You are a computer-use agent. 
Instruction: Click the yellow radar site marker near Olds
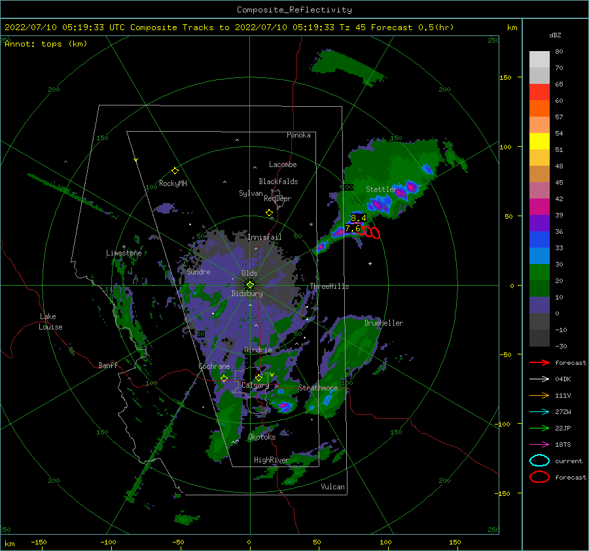coord(250,285)
